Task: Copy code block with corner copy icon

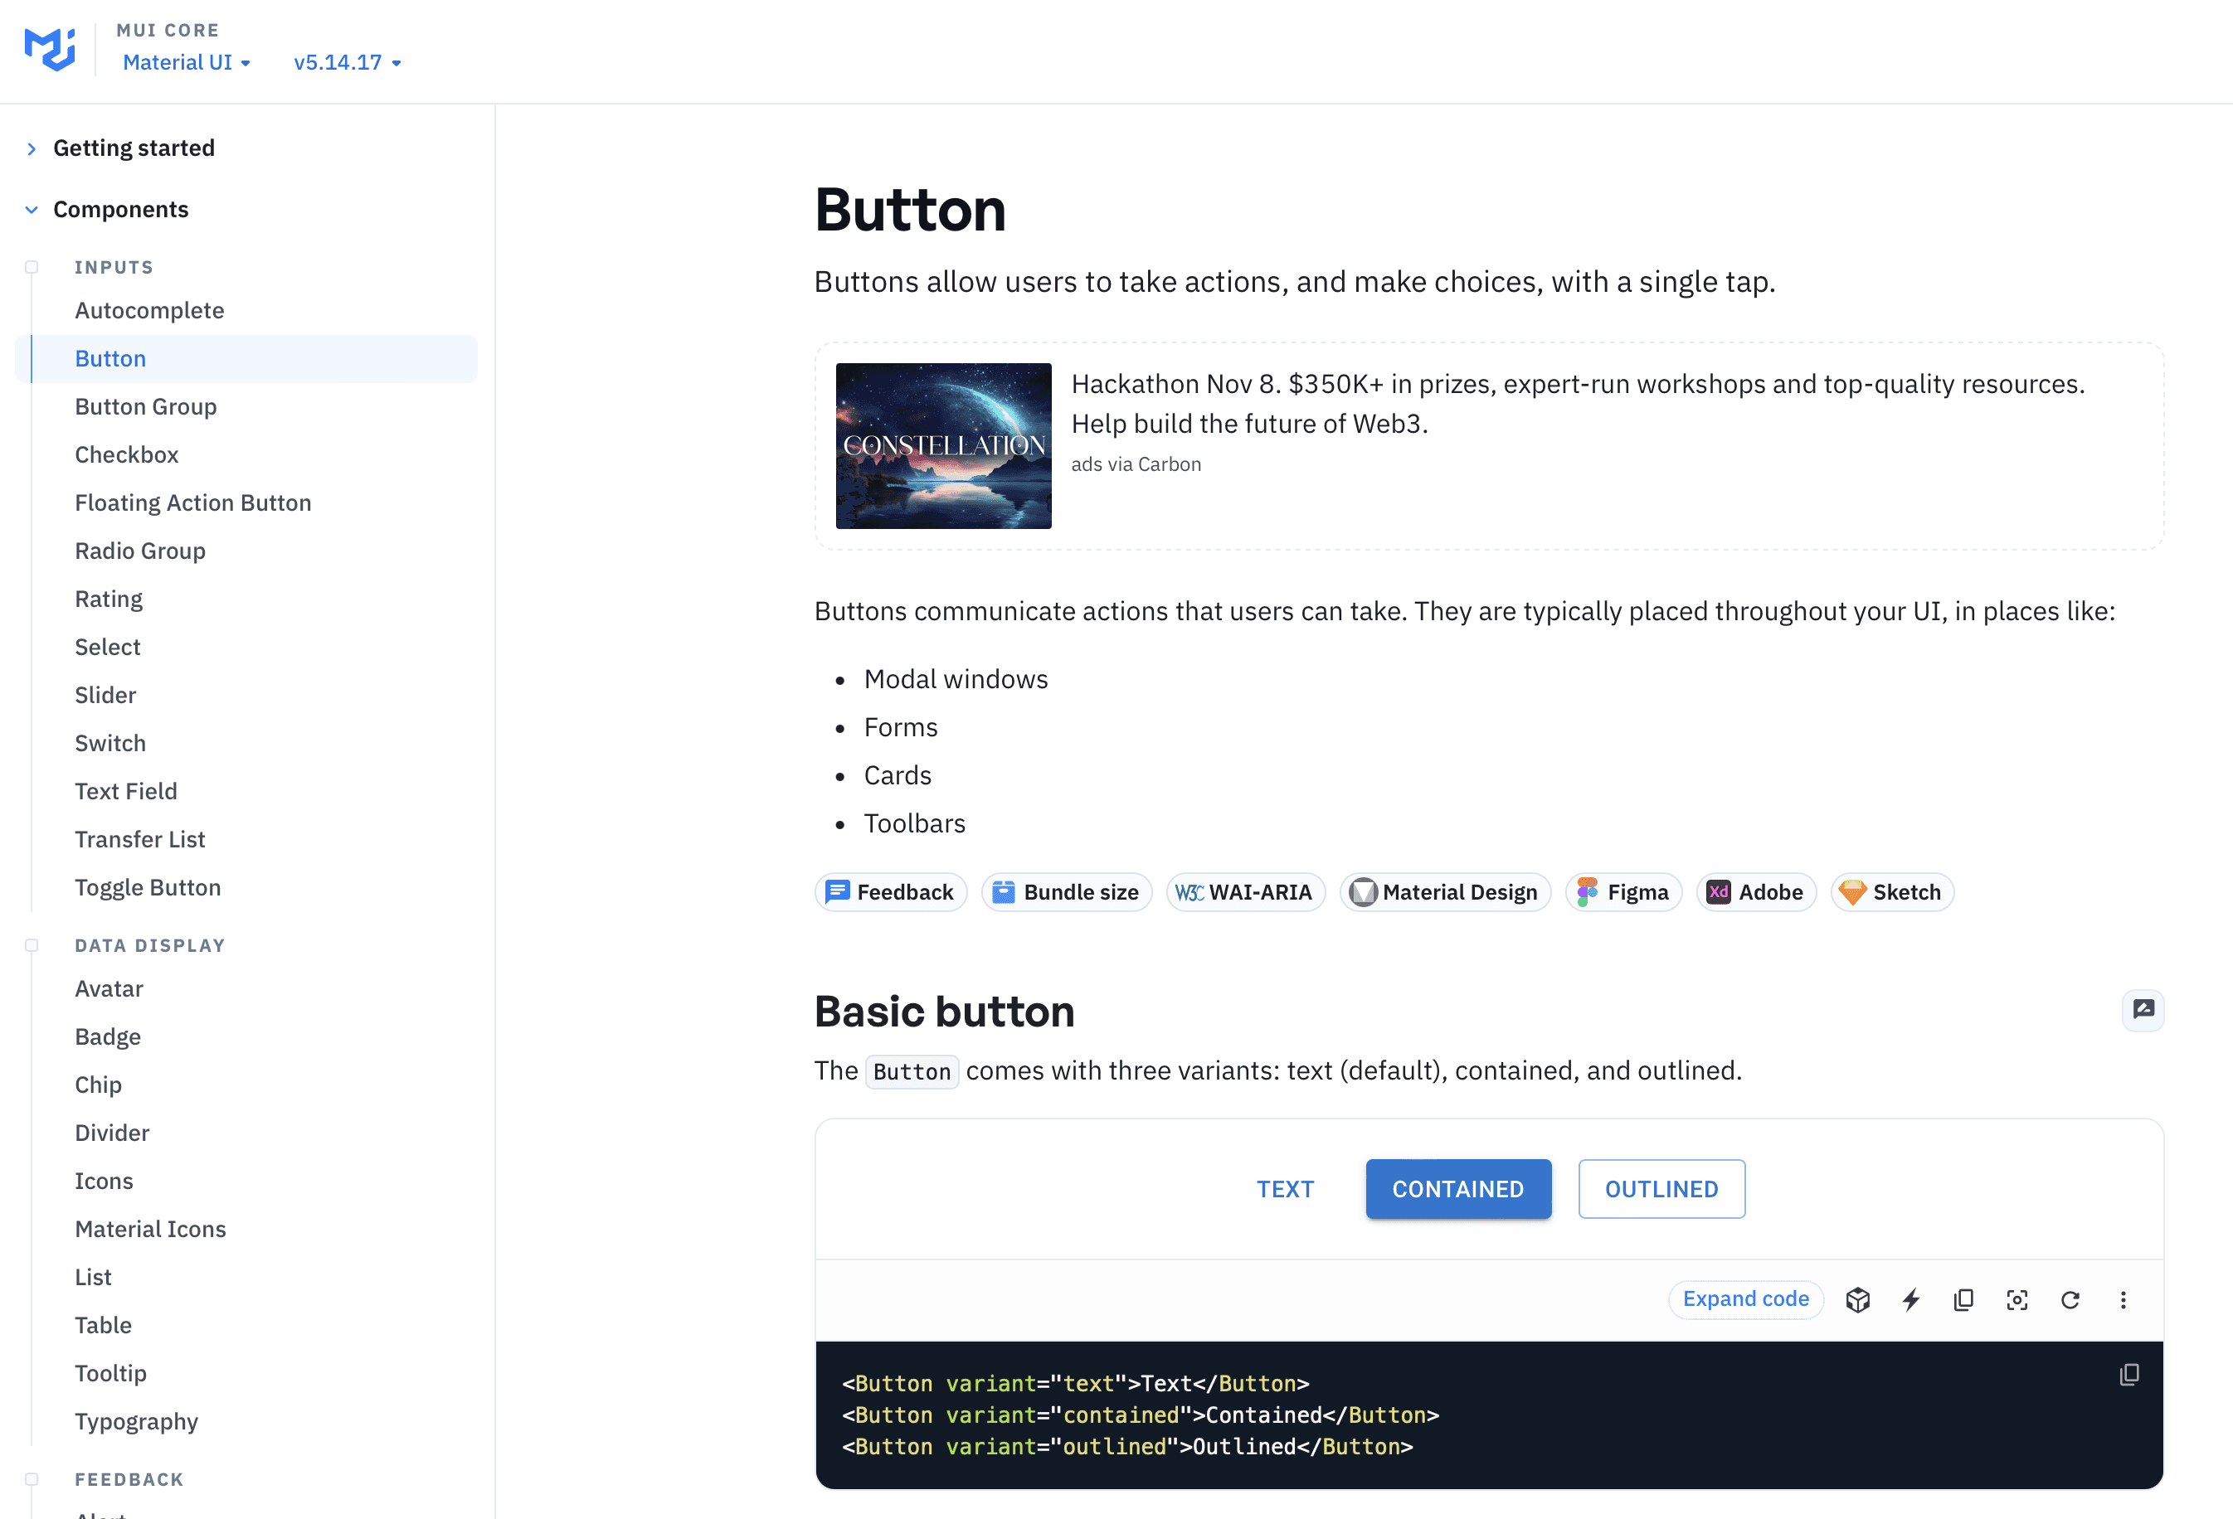Action: pos(2129,1374)
